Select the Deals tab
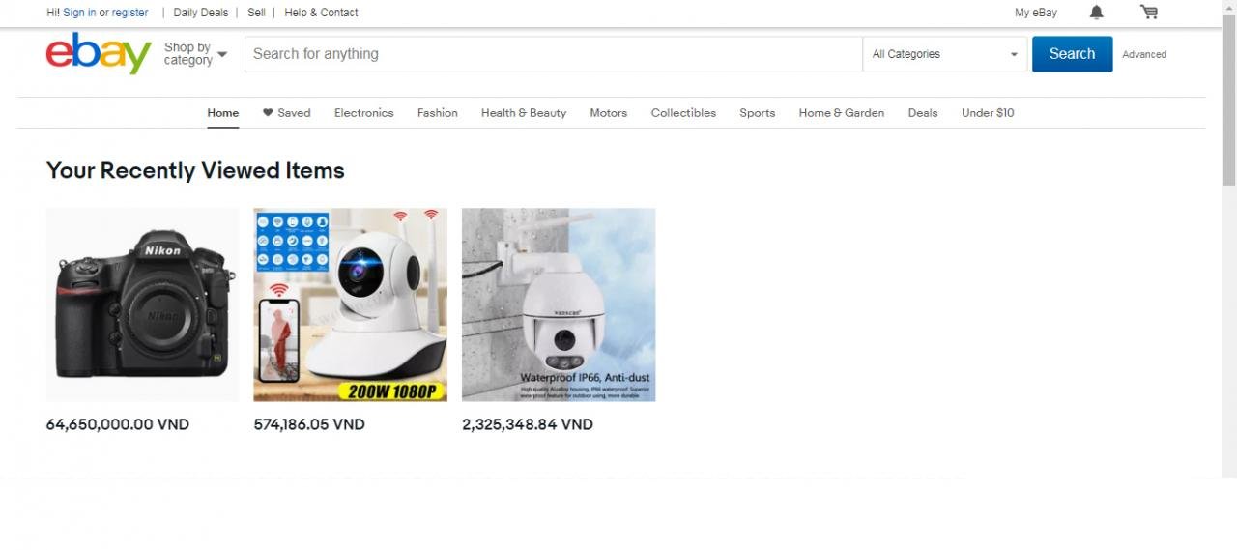This screenshot has height=550, width=1237. [x=923, y=113]
